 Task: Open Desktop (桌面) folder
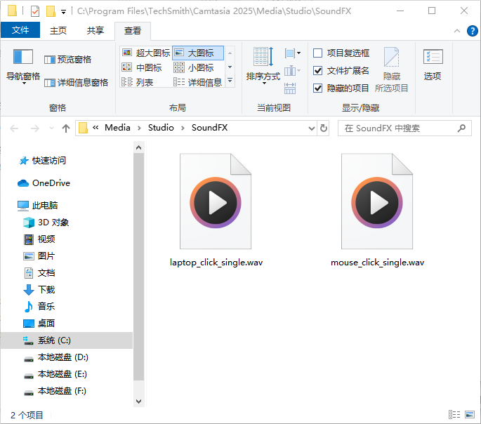click(x=39, y=324)
